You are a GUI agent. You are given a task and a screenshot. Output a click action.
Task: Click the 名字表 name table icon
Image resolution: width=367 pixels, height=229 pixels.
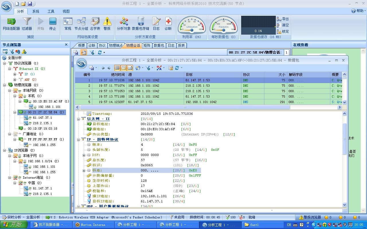95,24
